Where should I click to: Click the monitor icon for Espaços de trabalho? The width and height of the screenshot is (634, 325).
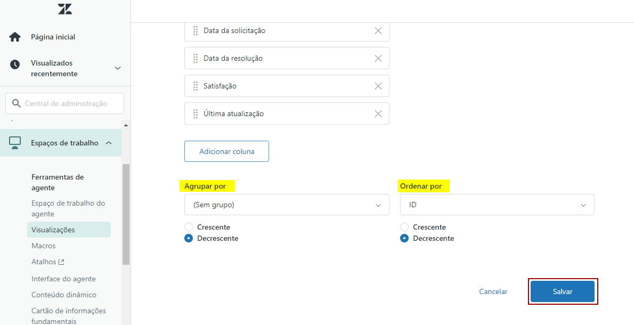click(x=15, y=142)
